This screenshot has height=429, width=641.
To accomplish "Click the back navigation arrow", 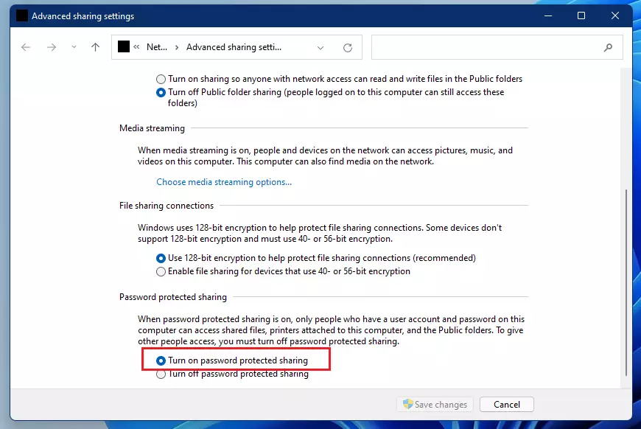I will coord(26,46).
